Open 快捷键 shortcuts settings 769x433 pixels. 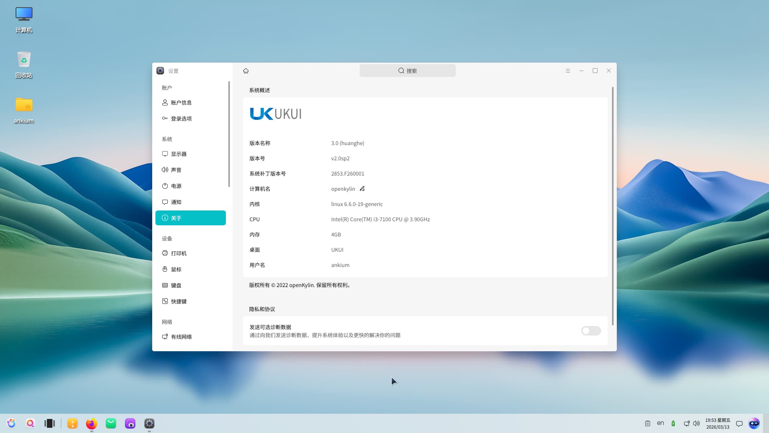pyautogui.click(x=179, y=301)
